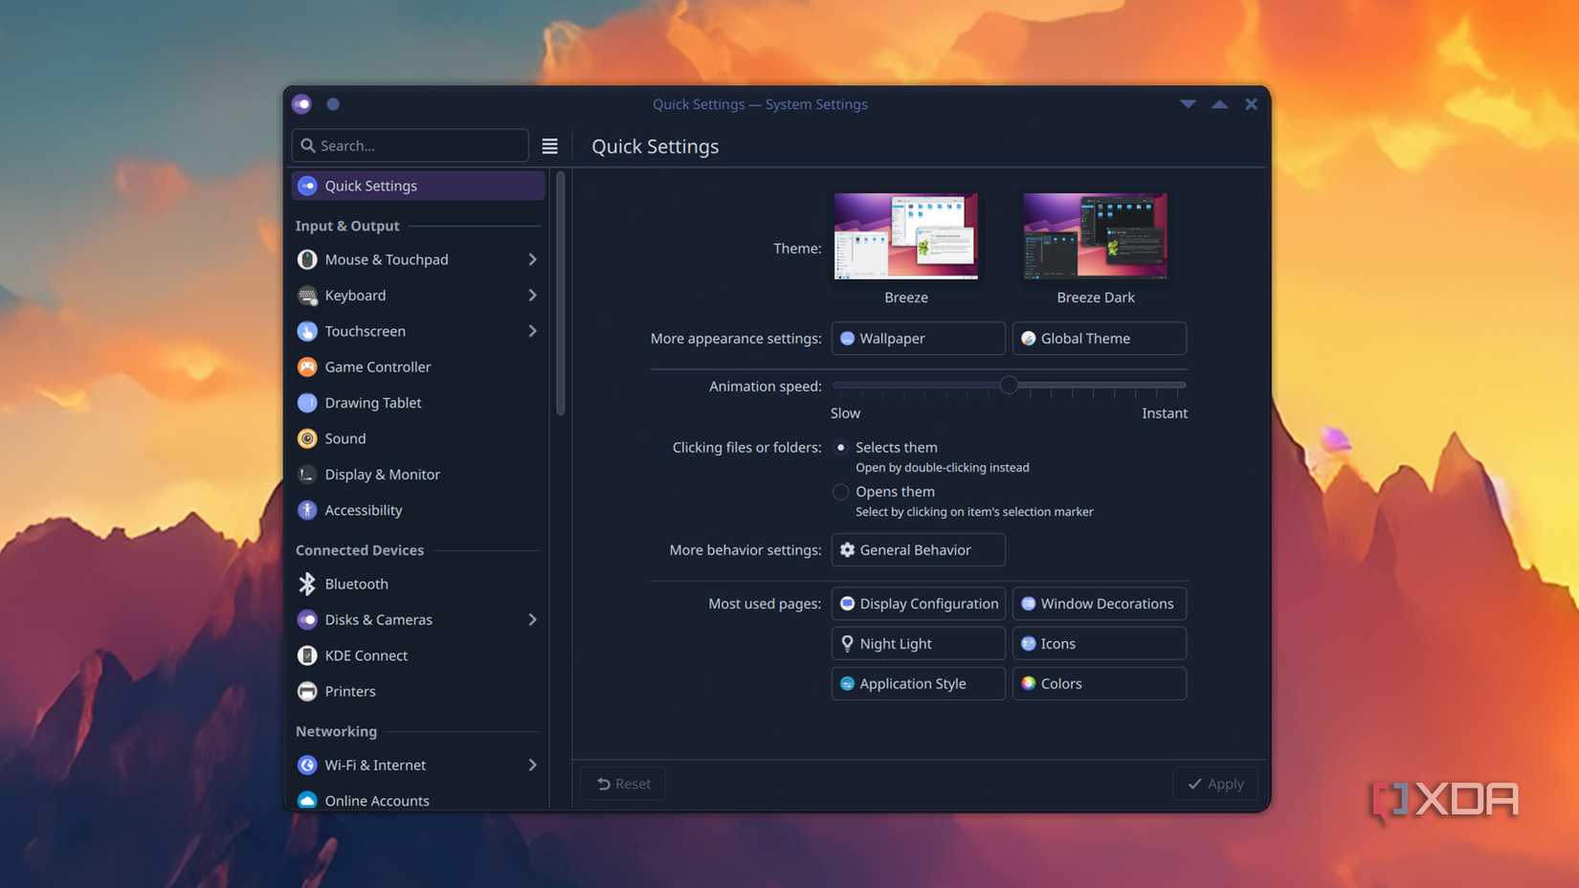Open Accessibility settings

363,509
